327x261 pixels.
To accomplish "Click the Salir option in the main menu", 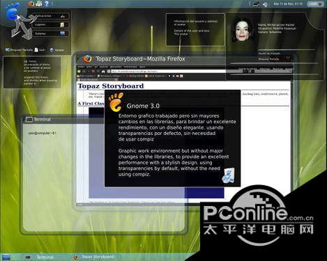I will (40, 50).
